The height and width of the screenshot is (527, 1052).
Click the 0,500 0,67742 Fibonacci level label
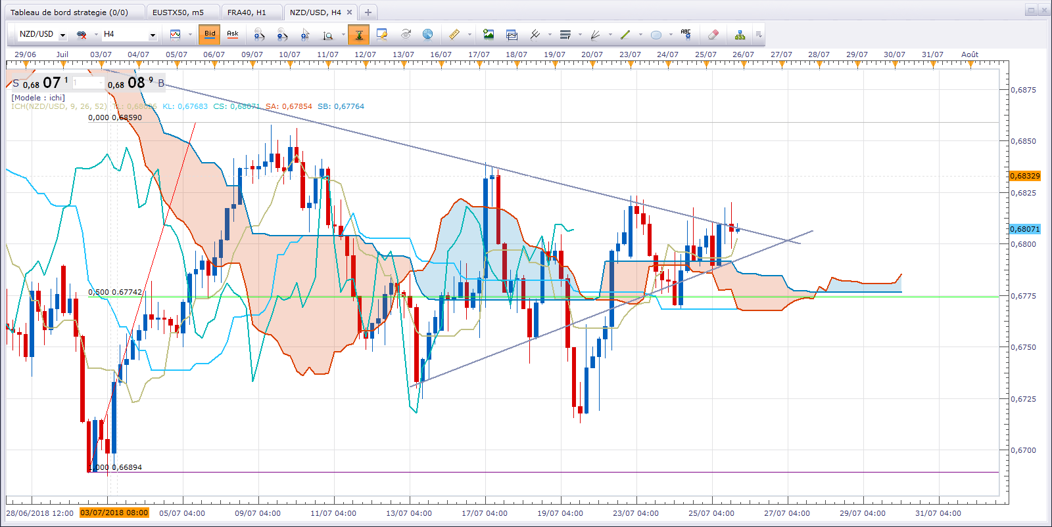coord(115,292)
